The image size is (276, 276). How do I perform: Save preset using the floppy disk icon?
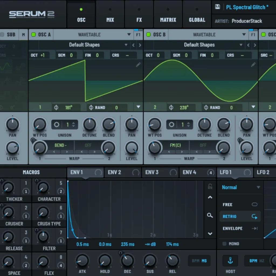point(218,7)
